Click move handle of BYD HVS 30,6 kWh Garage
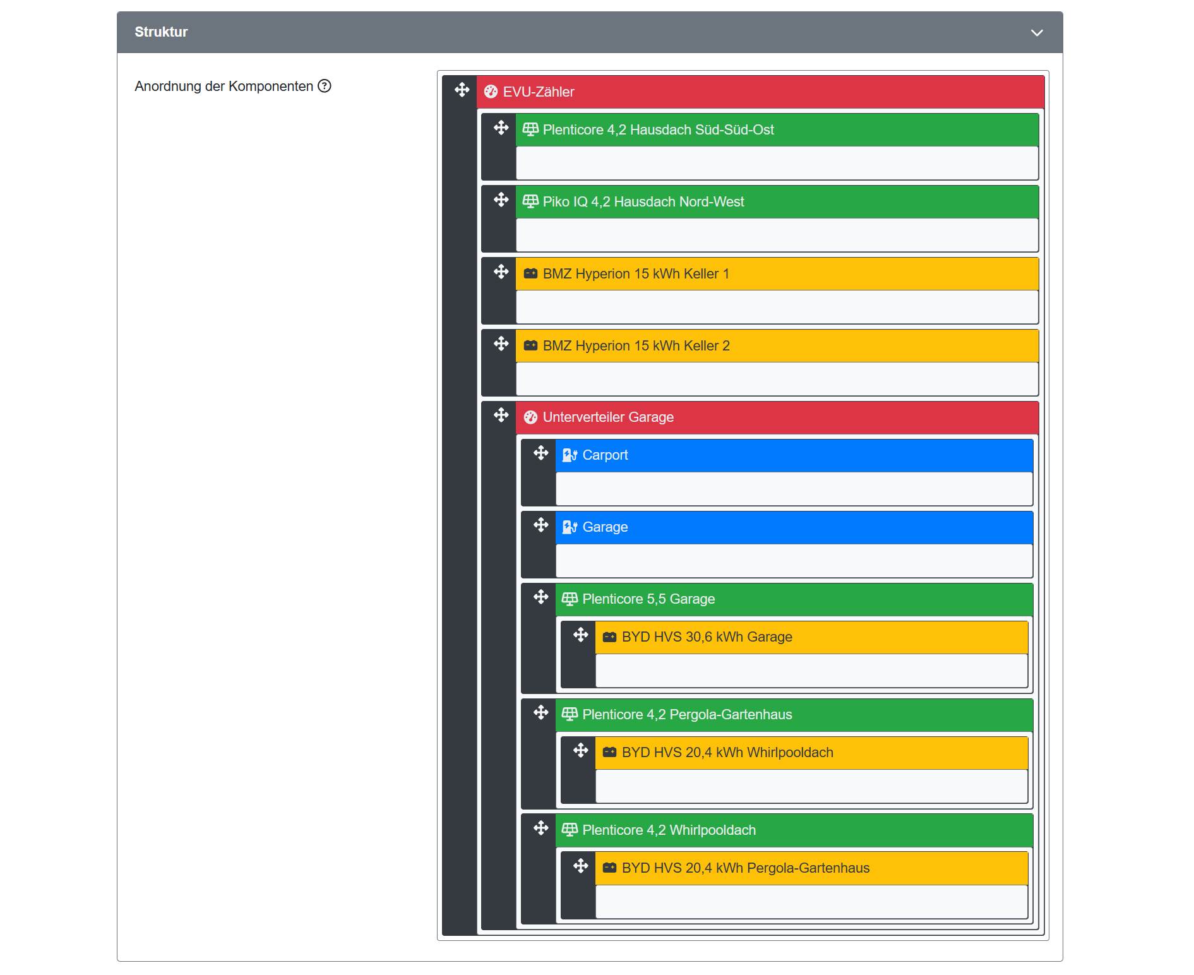 pos(581,635)
